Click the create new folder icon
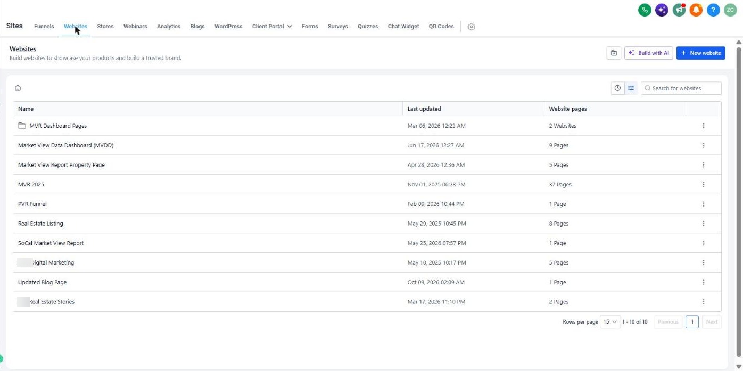743x371 pixels. [614, 53]
